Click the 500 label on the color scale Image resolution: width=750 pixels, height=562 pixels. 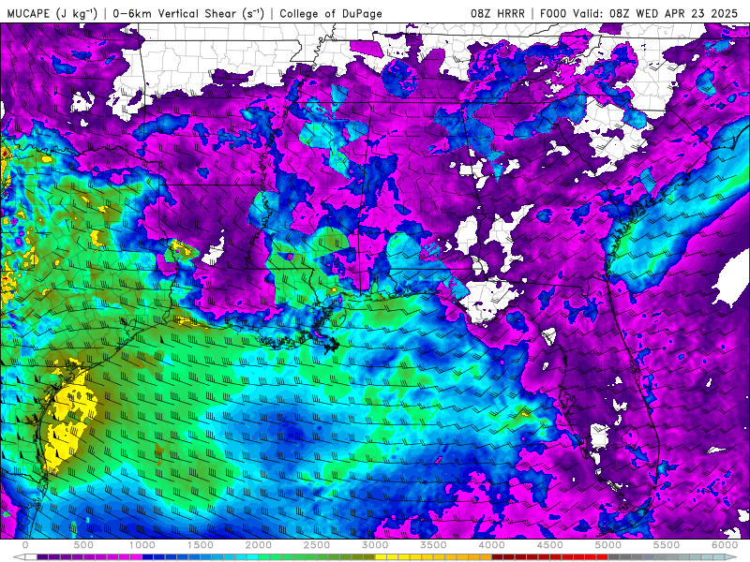click(x=83, y=545)
